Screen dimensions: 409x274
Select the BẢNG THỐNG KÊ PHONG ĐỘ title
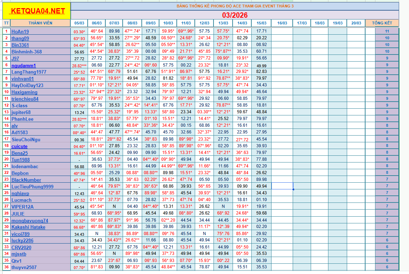coord(235,6)
